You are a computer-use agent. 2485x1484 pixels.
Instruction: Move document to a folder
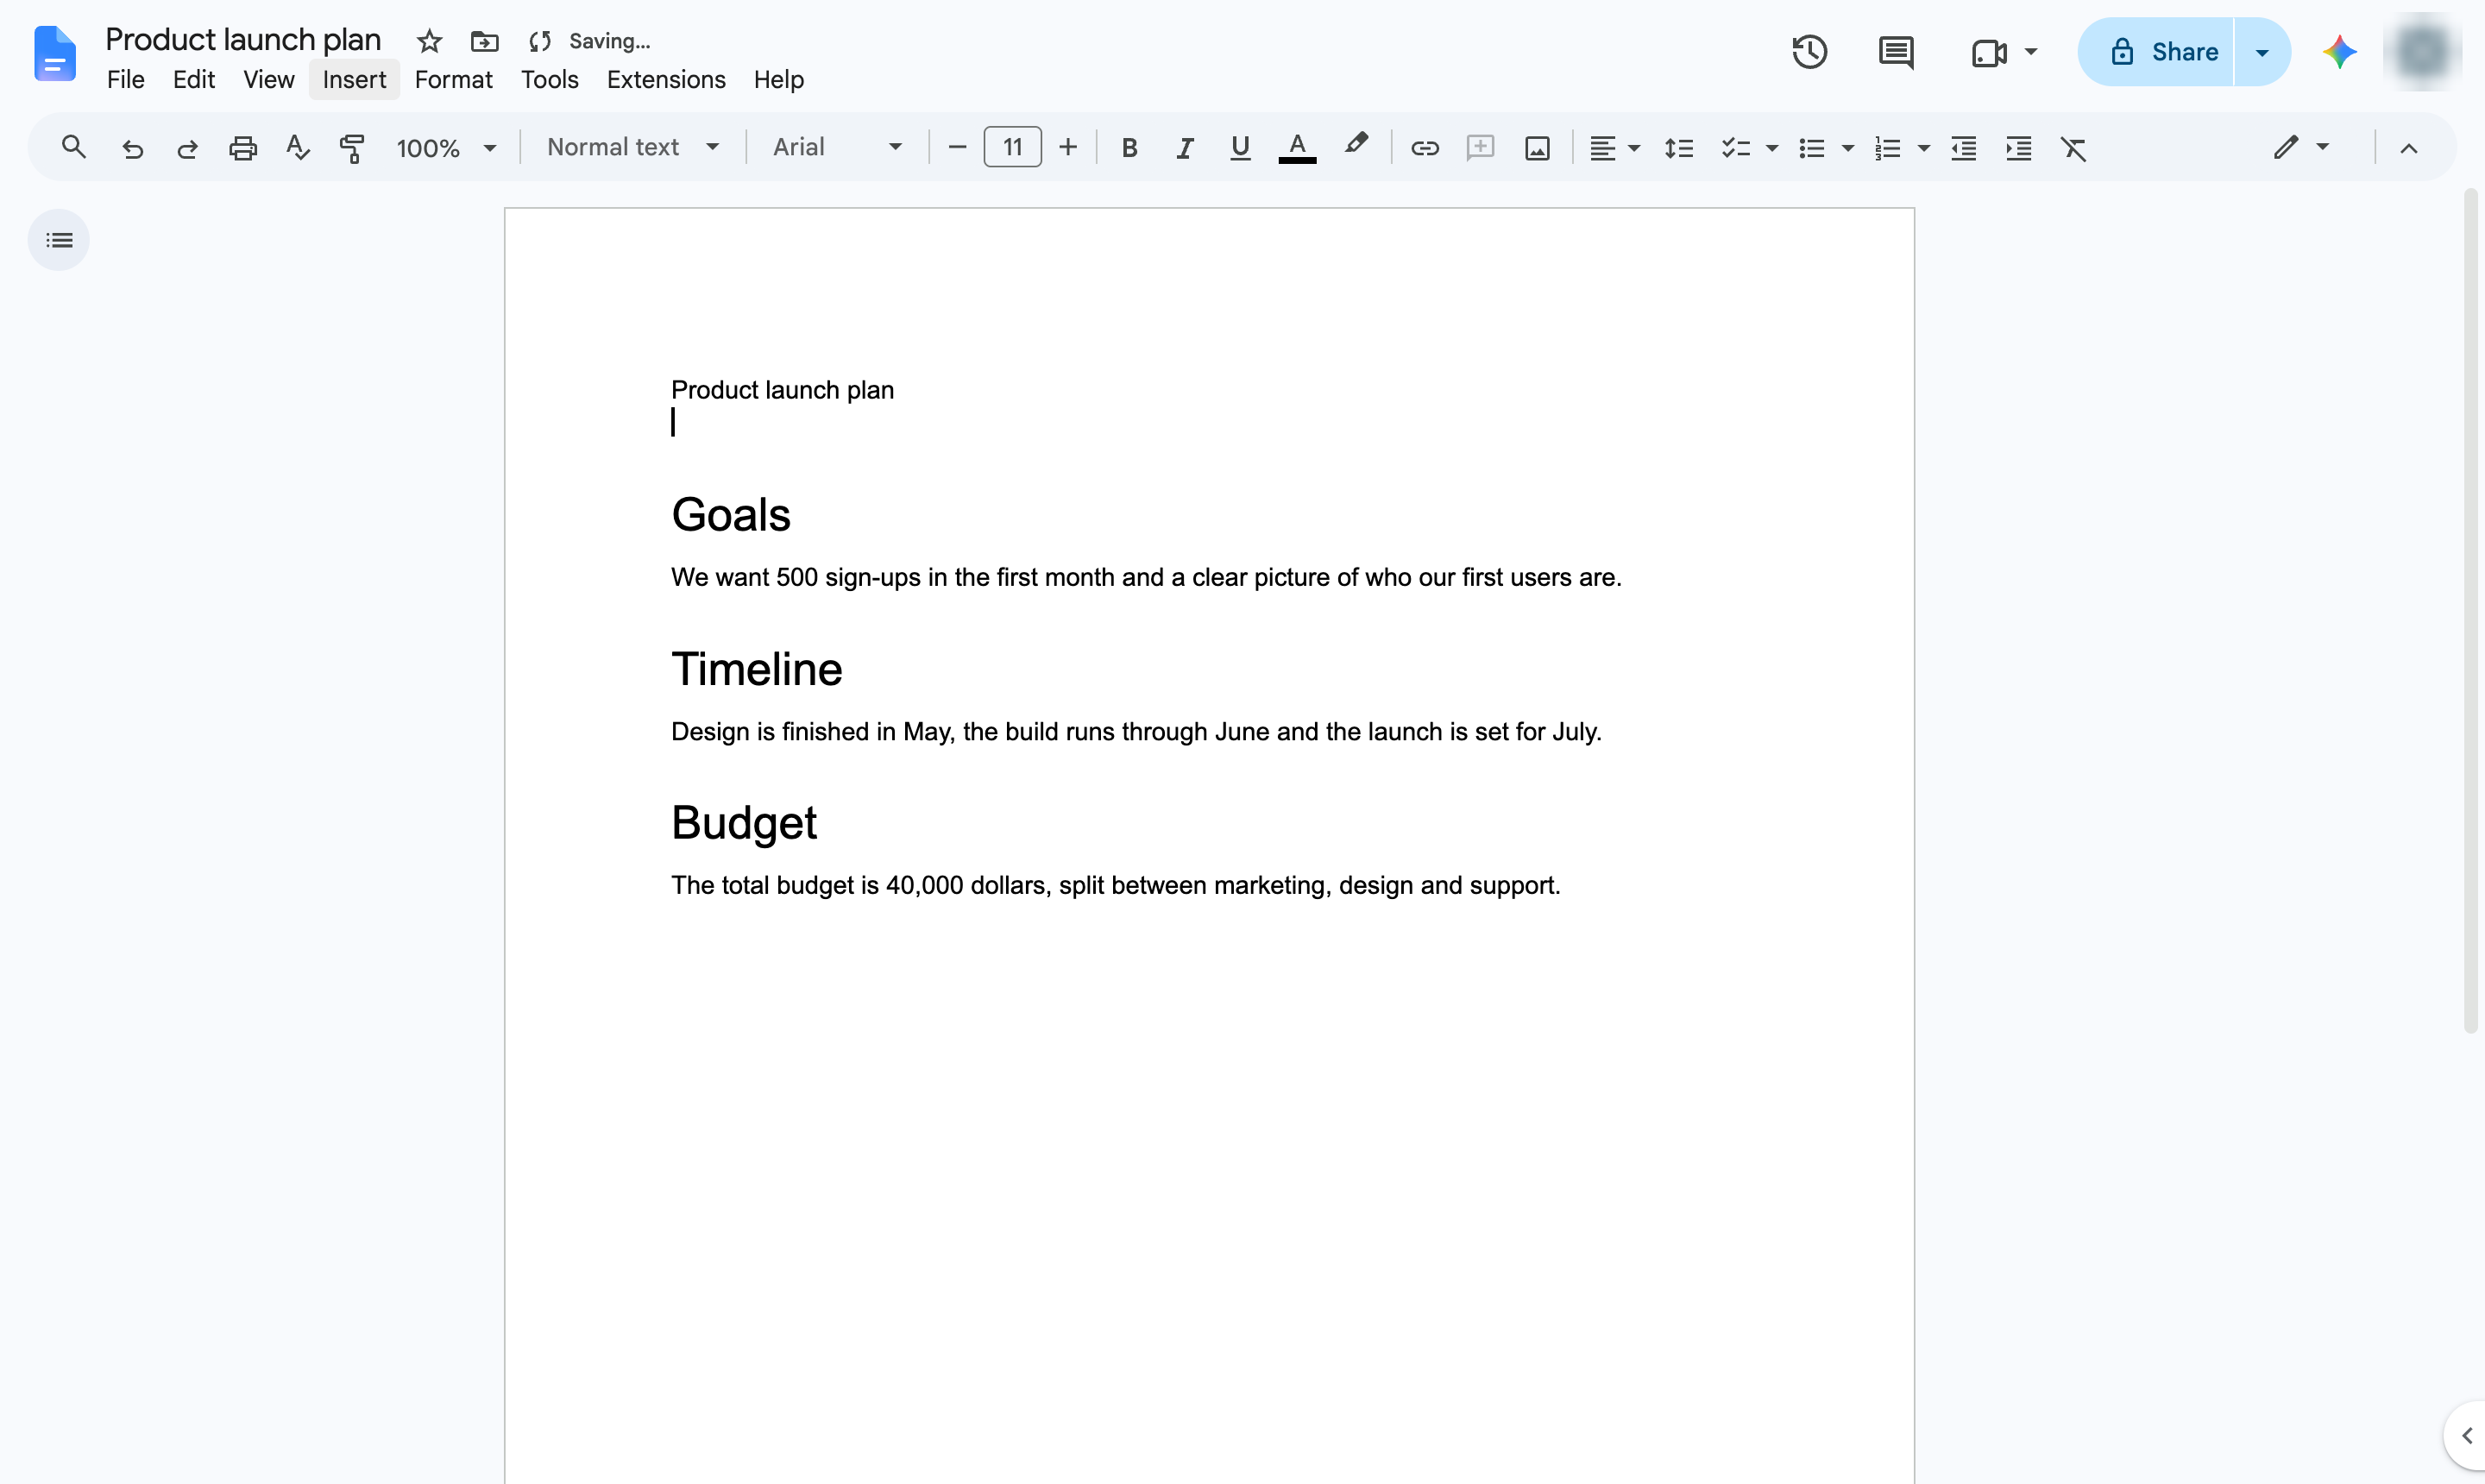484,41
